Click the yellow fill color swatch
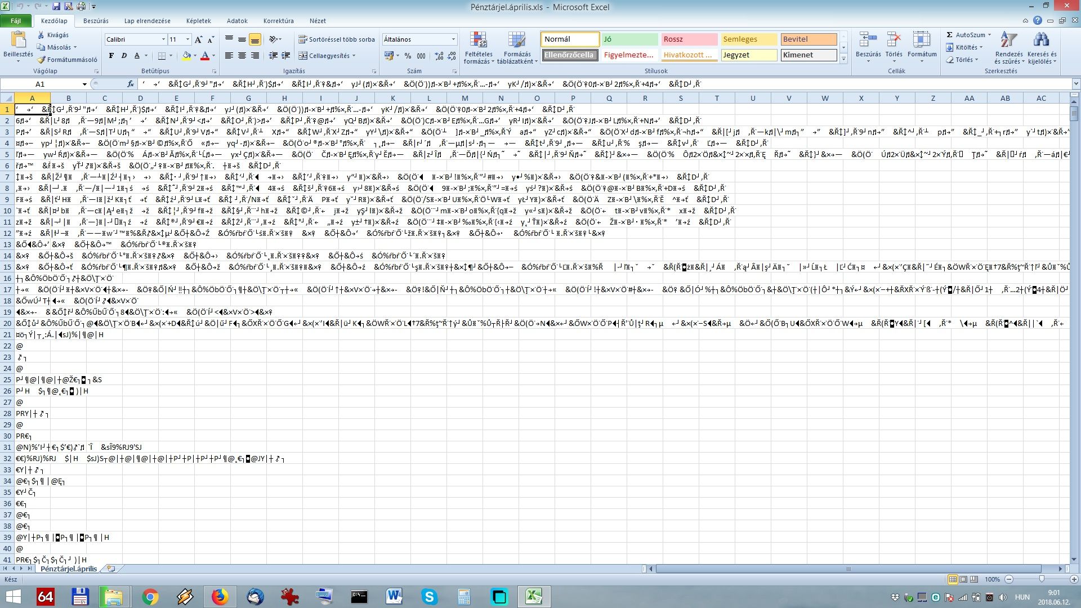Screen dimensions: 1081x608 (186, 56)
